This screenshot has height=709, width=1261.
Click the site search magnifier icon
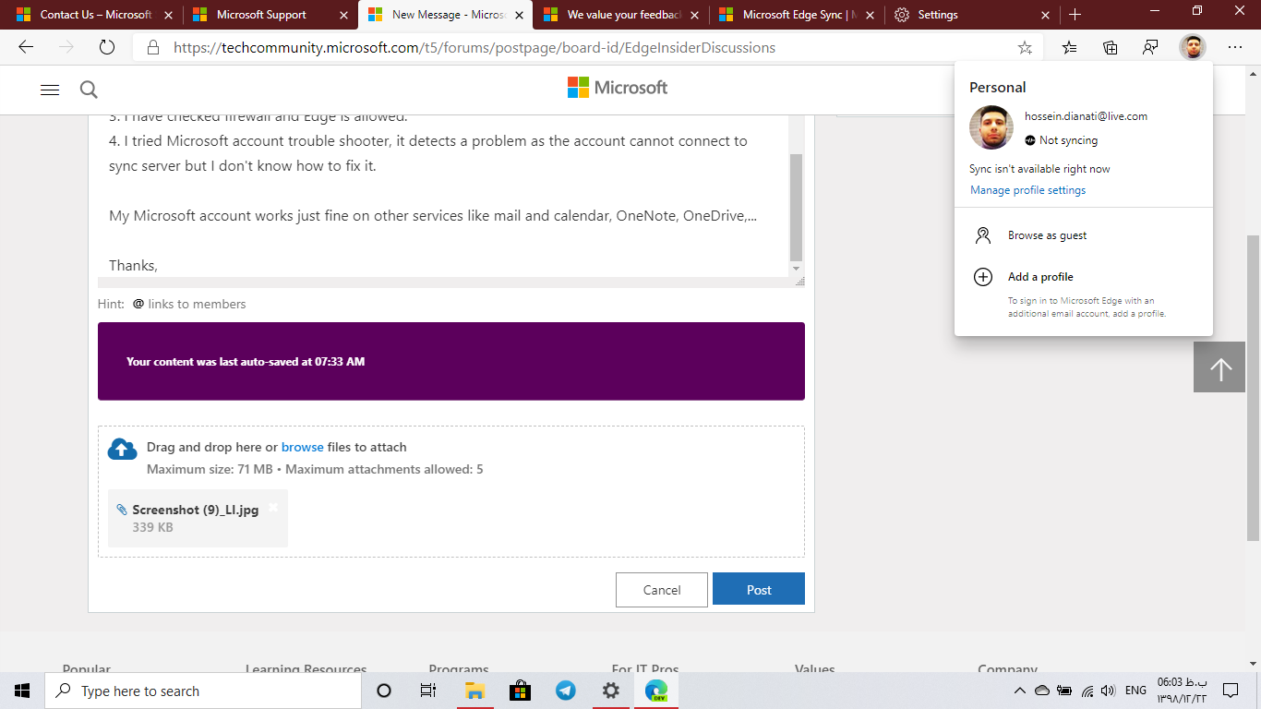[89, 90]
